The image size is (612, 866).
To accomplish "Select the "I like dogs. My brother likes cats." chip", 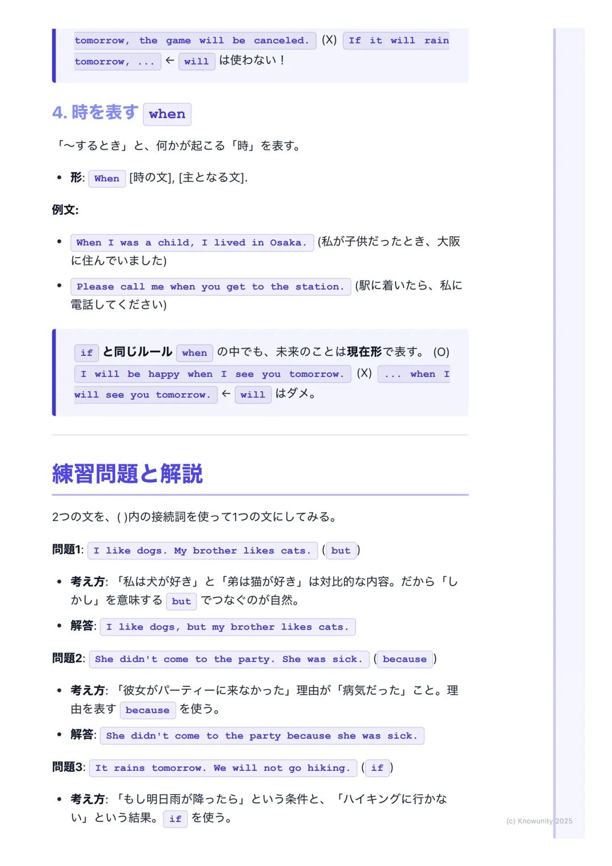I will coord(203,550).
